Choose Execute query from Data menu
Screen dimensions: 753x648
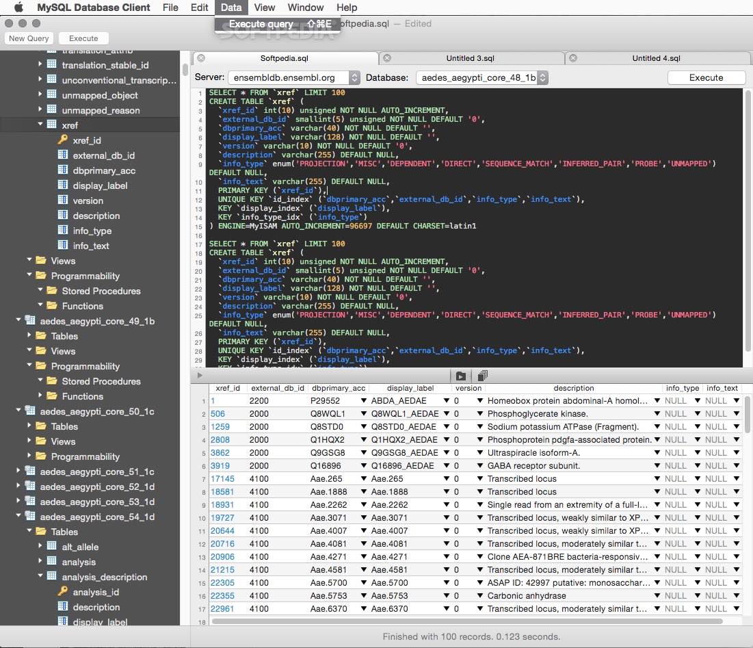pyautogui.click(x=278, y=24)
